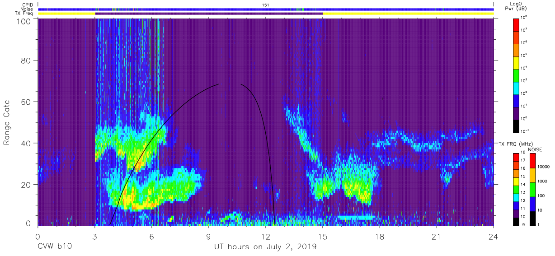555x256 pixels.
Task: Pick the yellow segment of the power colorbar
Action: tap(517, 62)
